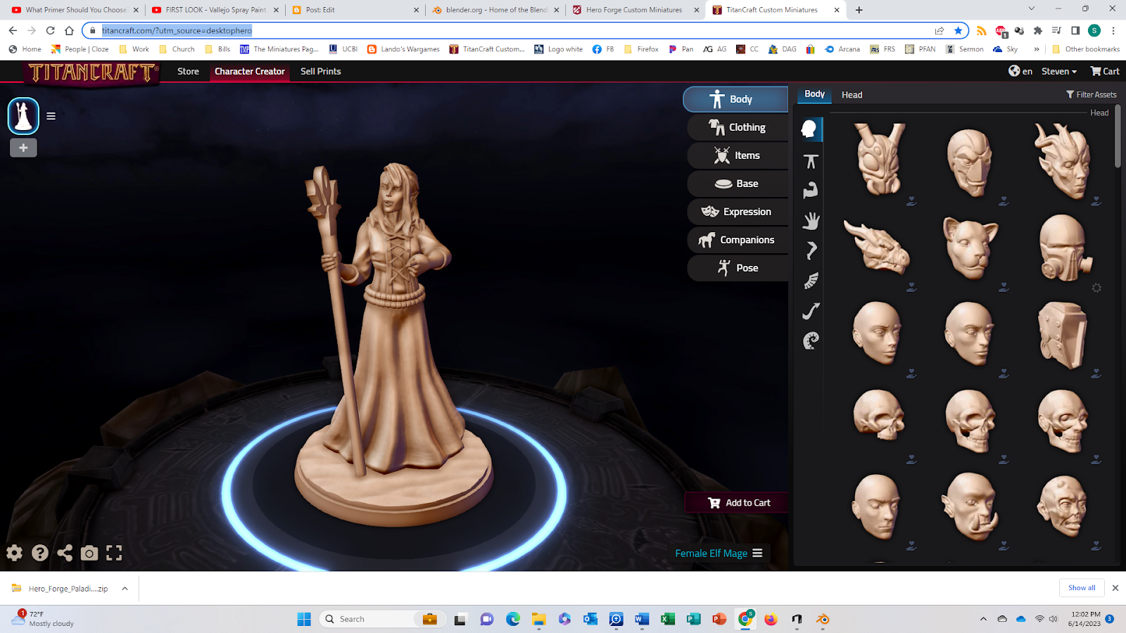
Task: Open the Cart
Action: (x=1105, y=71)
